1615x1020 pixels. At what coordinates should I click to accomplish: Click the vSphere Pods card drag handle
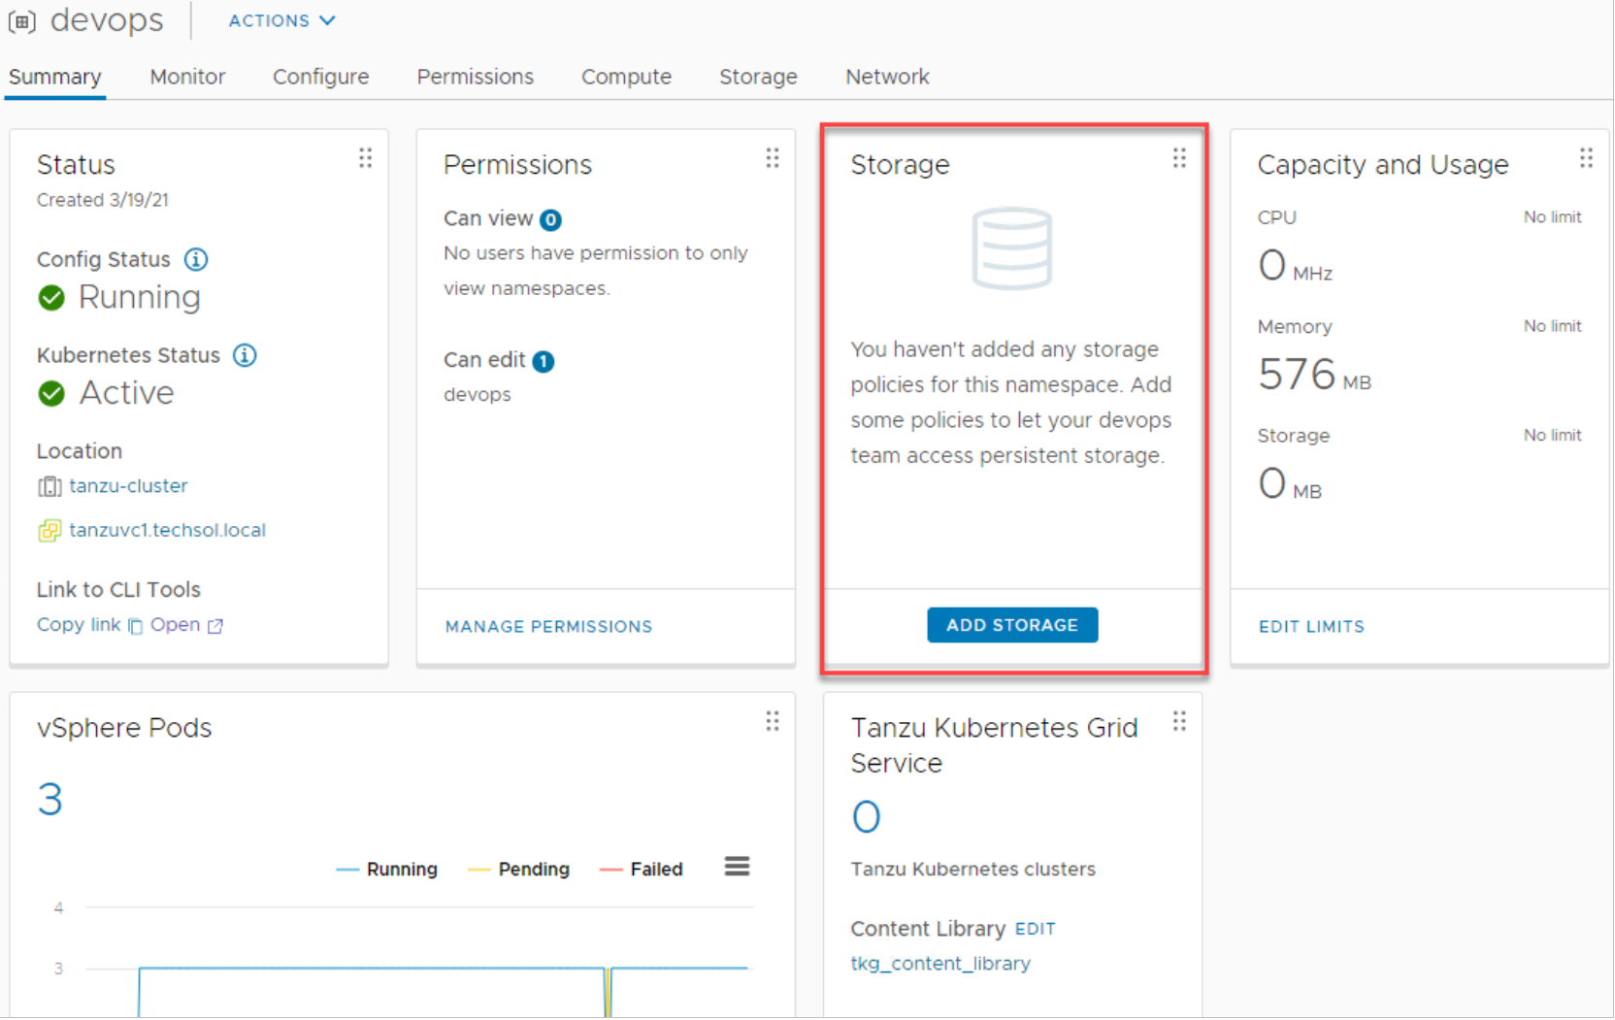pyautogui.click(x=773, y=721)
